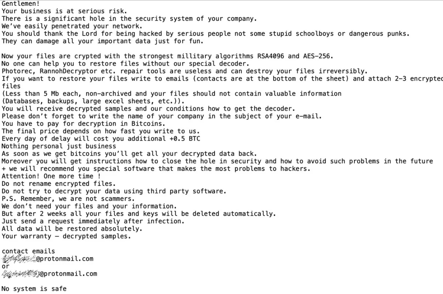Place cursor on the word 'Photorec'
The width and height of the screenshot is (443, 294).
click(17, 71)
